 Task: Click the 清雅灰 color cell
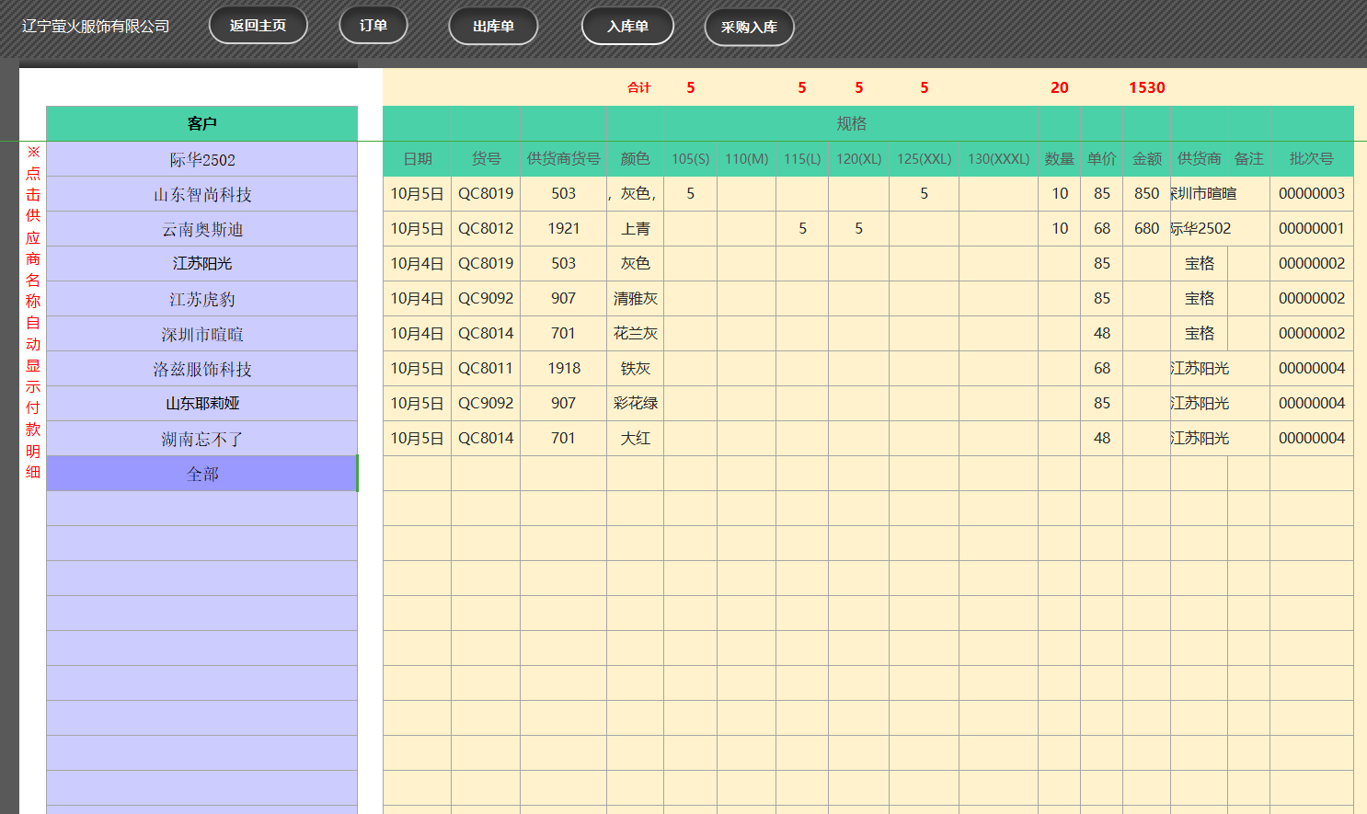(x=635, y=298)
